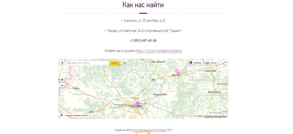The width and height of the screenshot is (293, 134).
Task: Open the Слои layers dropdown
Action: point(213,63)
